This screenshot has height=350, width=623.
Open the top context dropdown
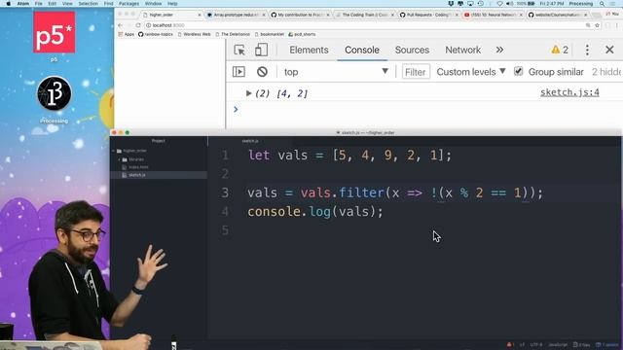point(336,72)
